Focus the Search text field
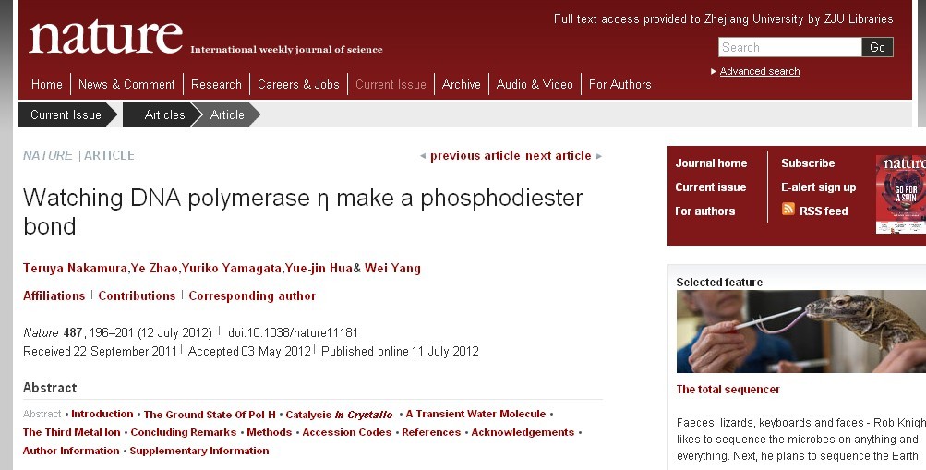The width and height of the screenshot is (926, 470). pyautogui.click(x=790, y=47)
